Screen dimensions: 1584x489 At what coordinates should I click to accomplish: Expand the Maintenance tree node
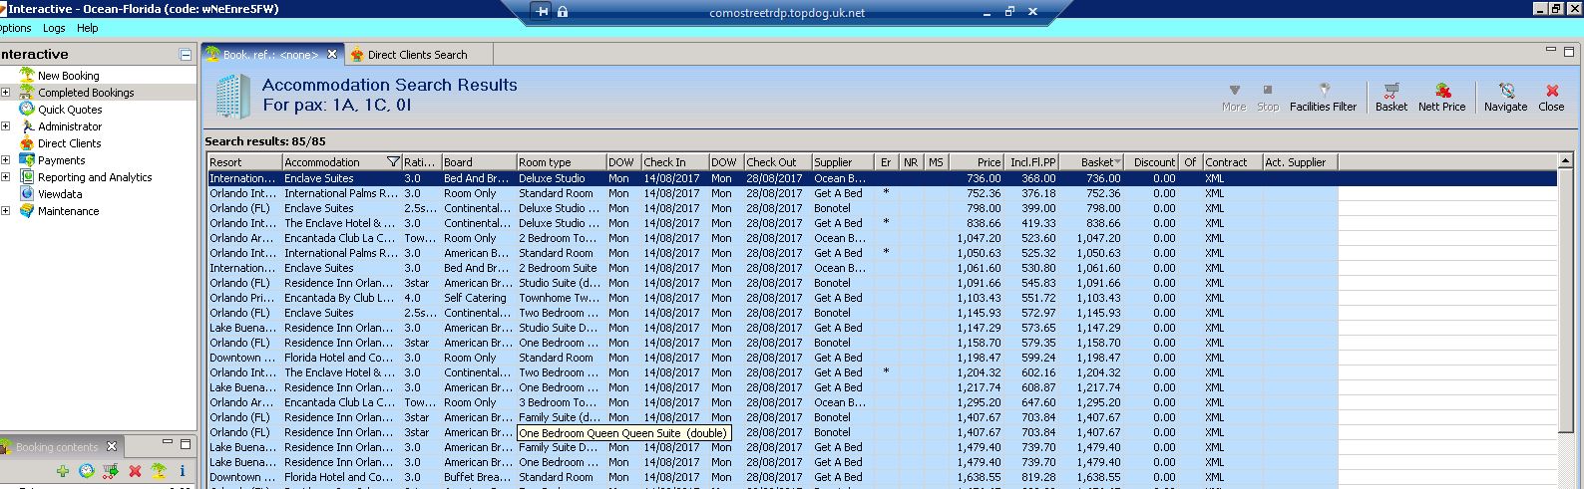click(5, 210)
